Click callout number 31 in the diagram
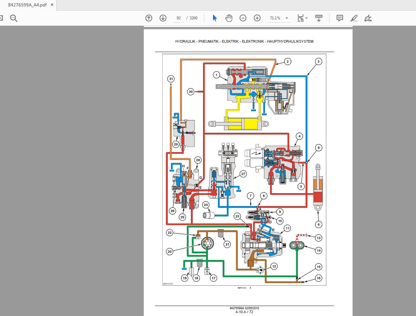This screenshot has height=316, width=416. [171, 79]
